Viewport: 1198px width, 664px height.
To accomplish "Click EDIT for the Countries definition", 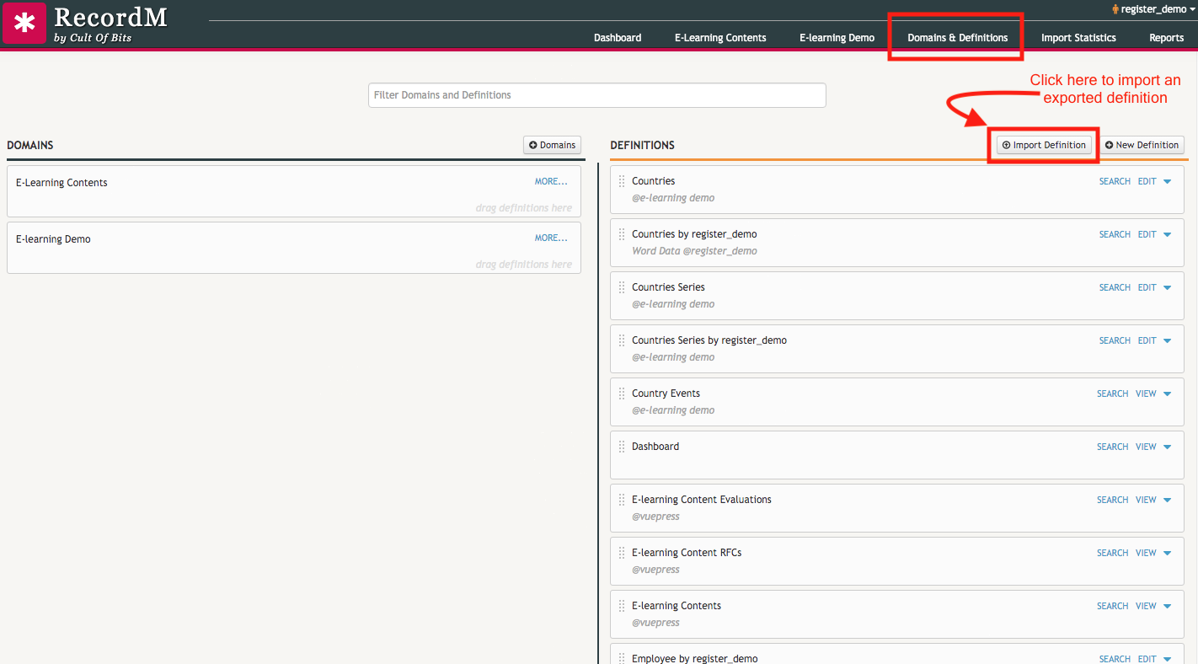I will pos(1147,181).
